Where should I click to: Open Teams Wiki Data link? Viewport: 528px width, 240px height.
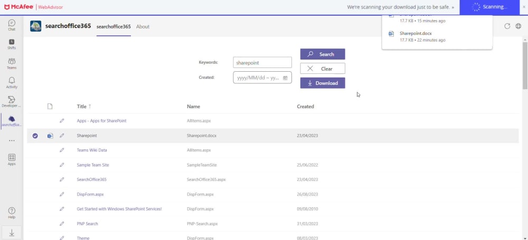click(x=91, y=150)
